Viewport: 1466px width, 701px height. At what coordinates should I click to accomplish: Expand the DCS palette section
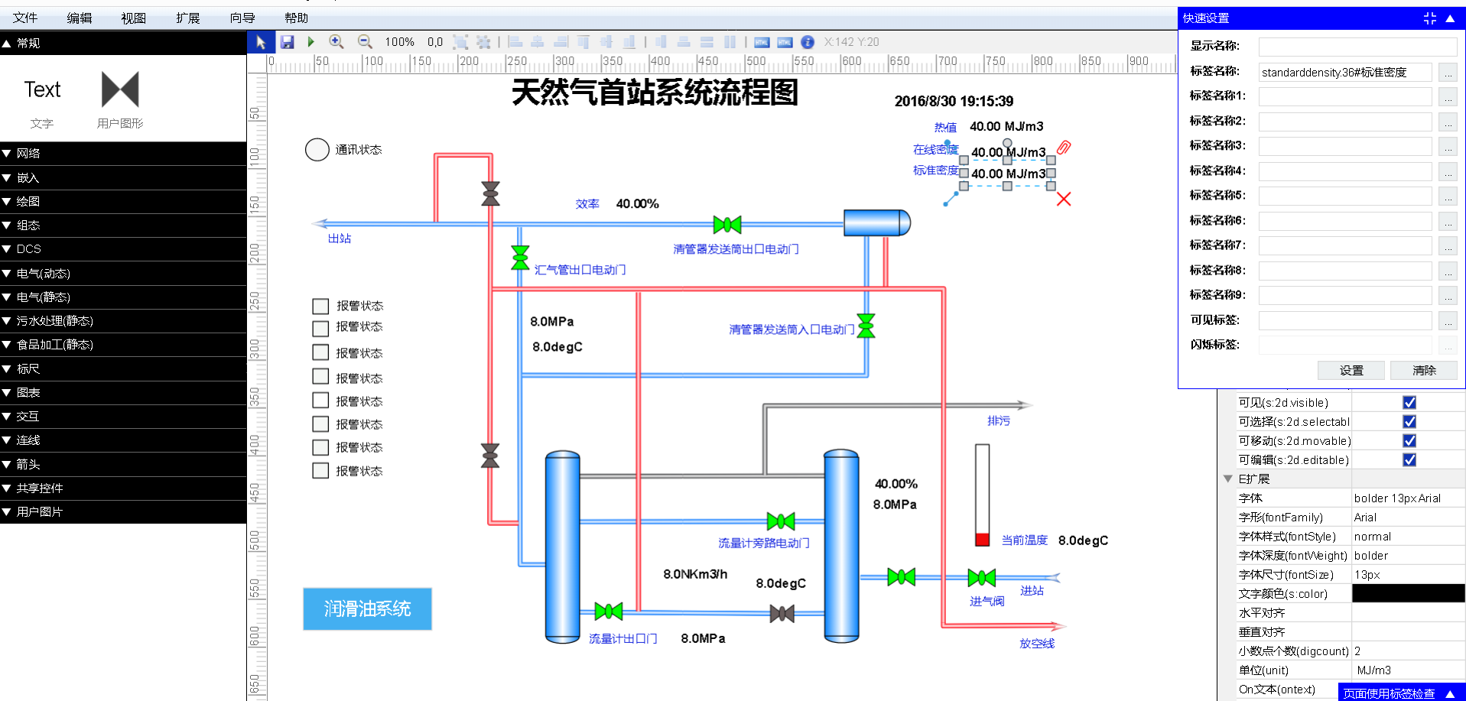123,248
